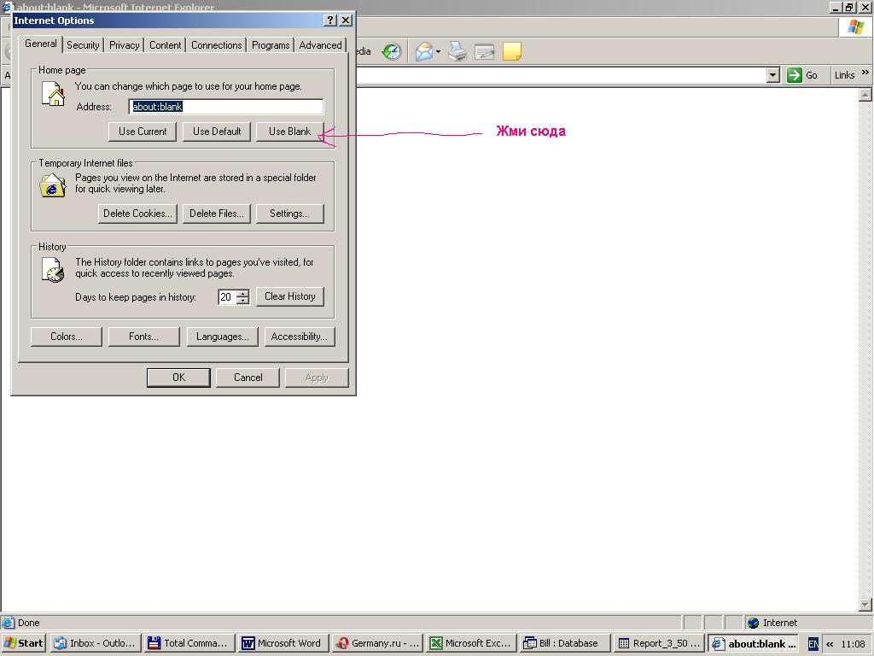Click the Print toolbar icon
Screen dimensions: 874x656
click(x=457, y=52)
